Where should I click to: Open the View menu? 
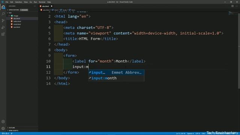(x=26, y=2)
